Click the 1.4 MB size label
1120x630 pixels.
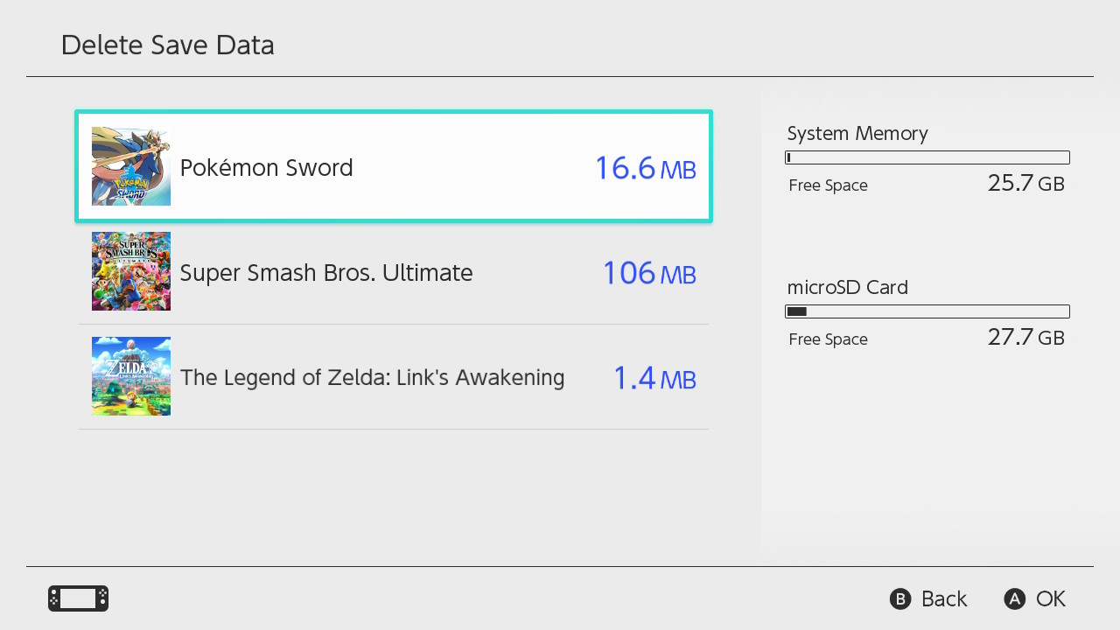tap(654, 377)
